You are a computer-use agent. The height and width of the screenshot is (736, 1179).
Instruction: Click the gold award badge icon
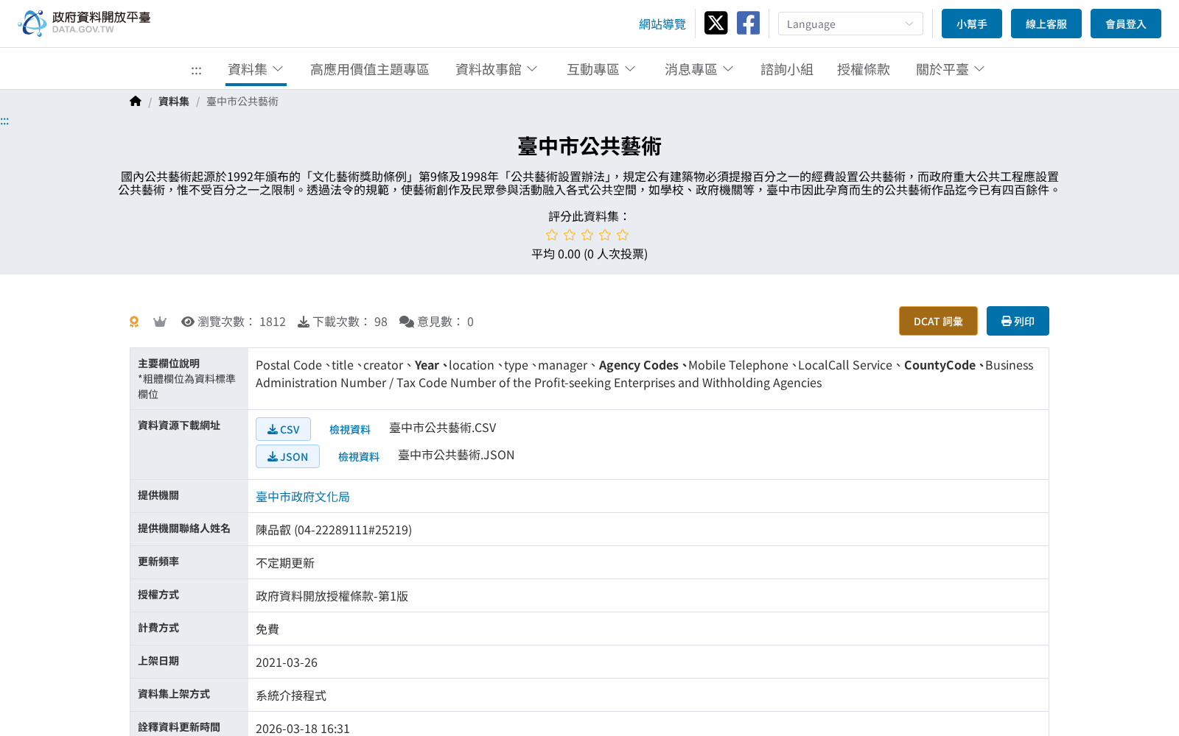[134, 322]
